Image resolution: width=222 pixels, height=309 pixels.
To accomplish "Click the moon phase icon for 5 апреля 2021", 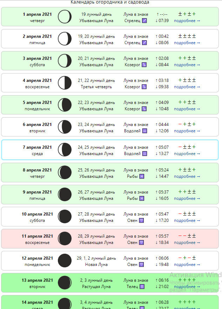I will pos(65,105).
